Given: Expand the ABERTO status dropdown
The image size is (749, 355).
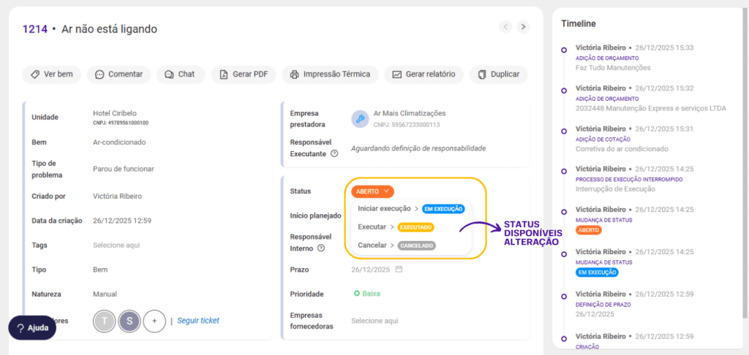Looking at the screenshot, I should [x=372, y=191].
